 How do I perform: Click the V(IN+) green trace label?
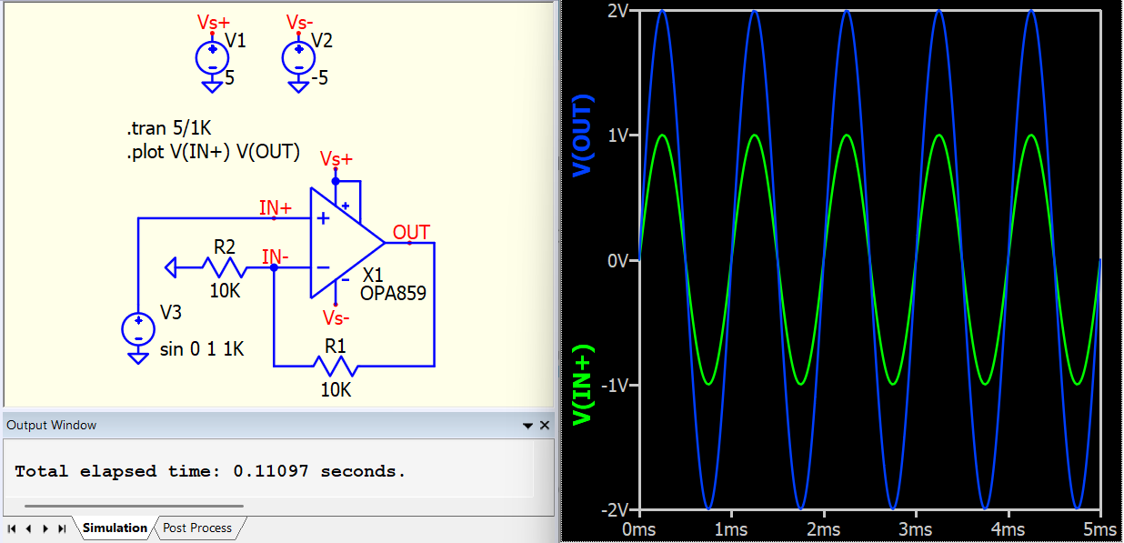(582, 385)
